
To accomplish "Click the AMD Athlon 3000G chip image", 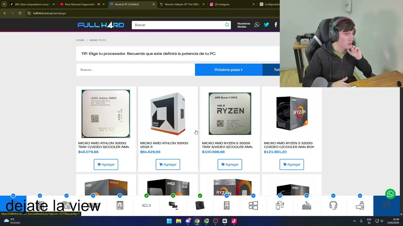I will click(x=106, y=114).
